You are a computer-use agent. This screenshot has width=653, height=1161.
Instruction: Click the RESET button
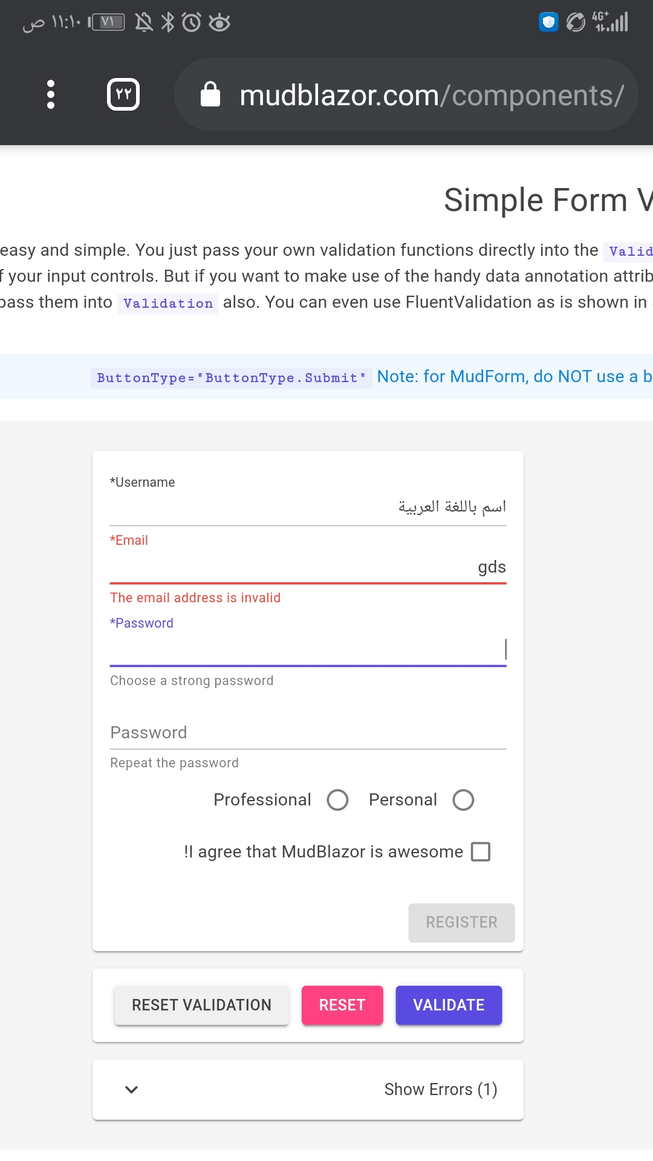342,1005
